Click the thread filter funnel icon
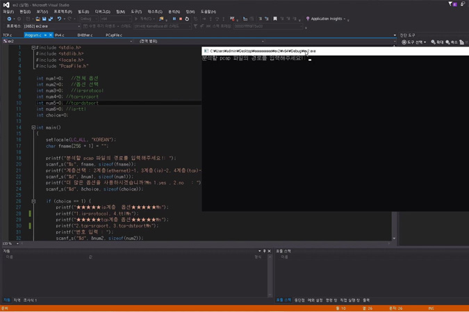 [195, 26]
